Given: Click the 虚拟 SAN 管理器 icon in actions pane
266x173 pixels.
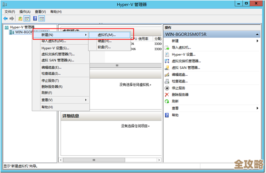Looking at the screenshot, I should tap(167, 68).
